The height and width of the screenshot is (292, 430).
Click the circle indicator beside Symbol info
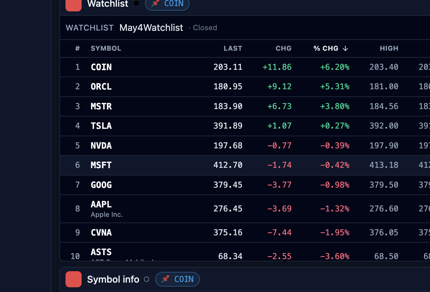[x=146, y=279]
